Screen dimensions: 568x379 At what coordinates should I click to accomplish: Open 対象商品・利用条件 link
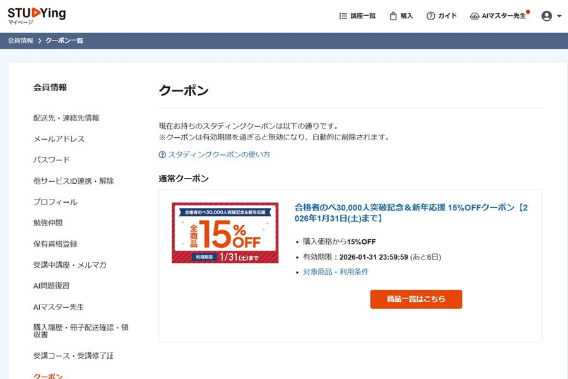click(336, 272)
